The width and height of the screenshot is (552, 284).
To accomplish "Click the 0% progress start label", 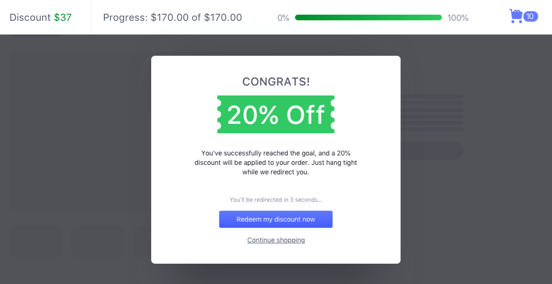I will 284,18.
